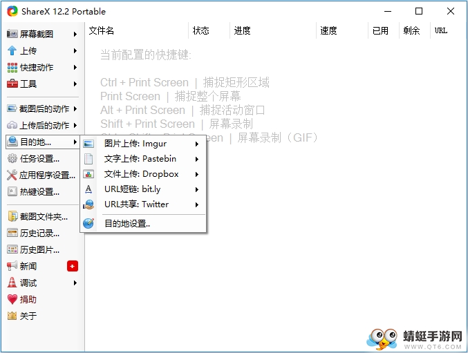Click the 任务设置 gear icon
Viewport: 468px width, 353px height.
(12, 158)
